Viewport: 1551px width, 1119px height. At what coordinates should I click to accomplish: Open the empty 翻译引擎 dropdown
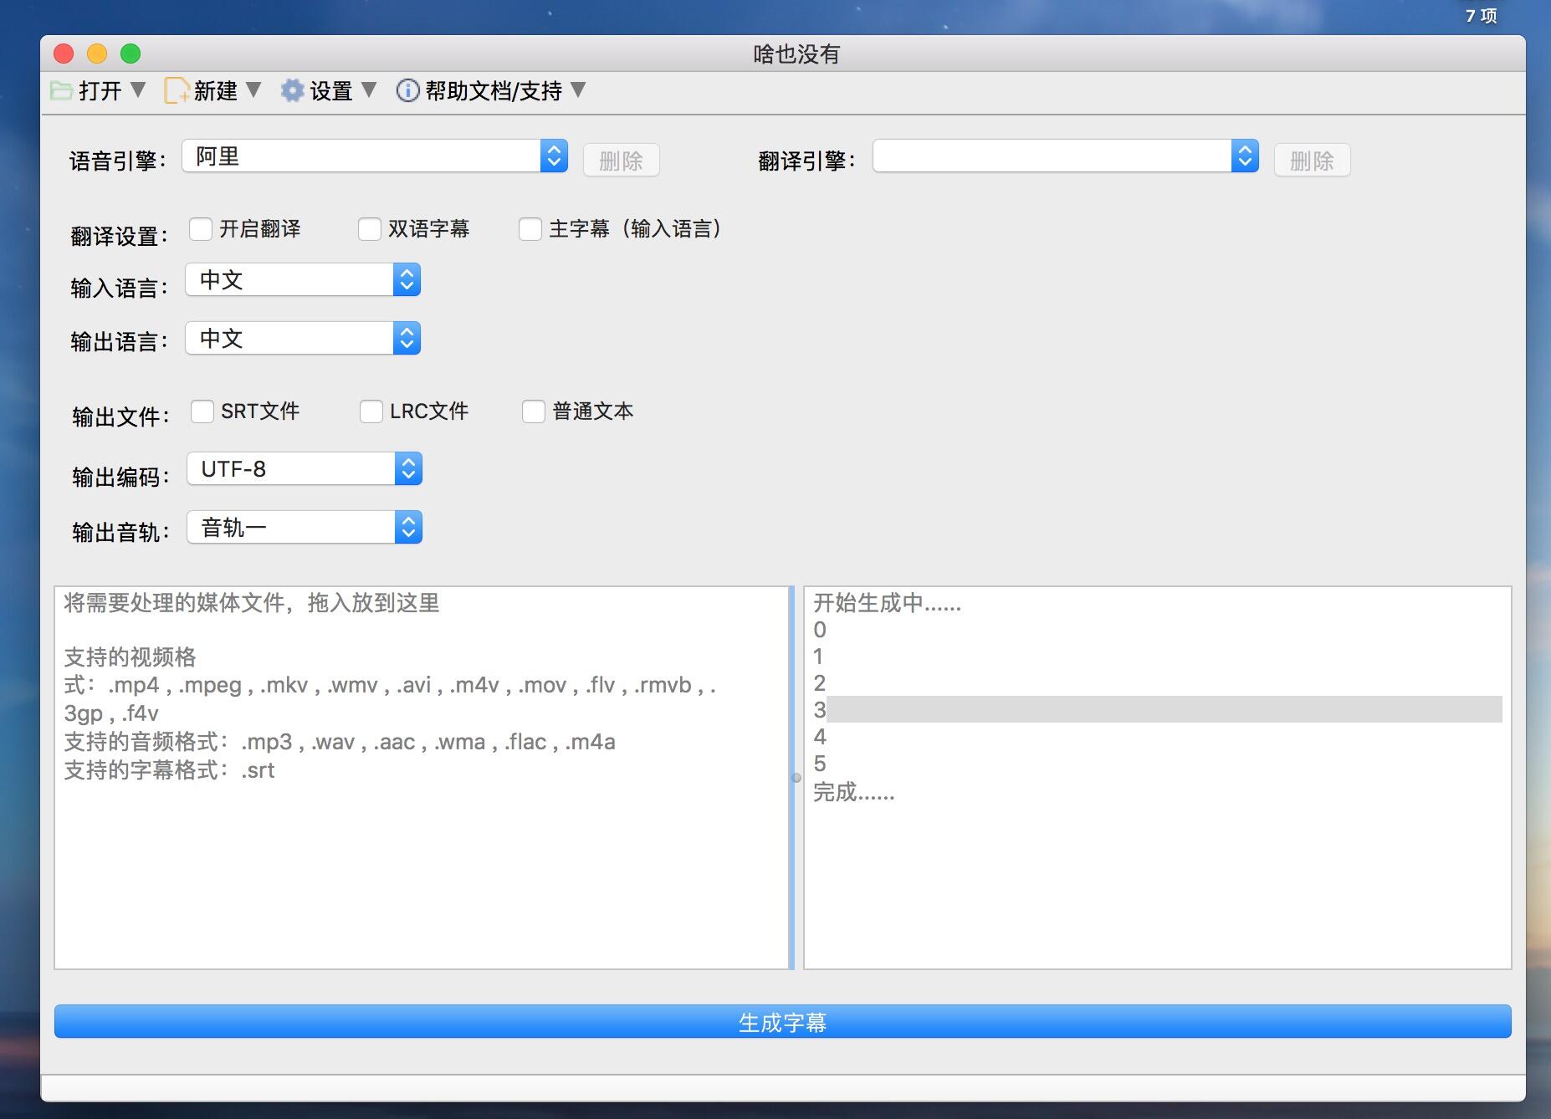1066,156
